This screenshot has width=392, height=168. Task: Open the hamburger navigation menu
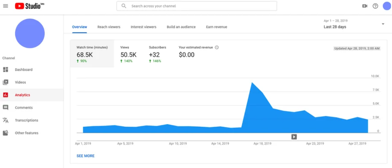pos(6,6)
